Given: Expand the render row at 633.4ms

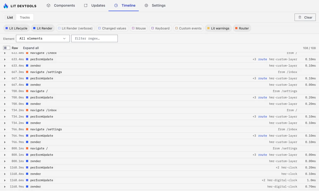Looking at the screenshot, I should pos(5,66).
